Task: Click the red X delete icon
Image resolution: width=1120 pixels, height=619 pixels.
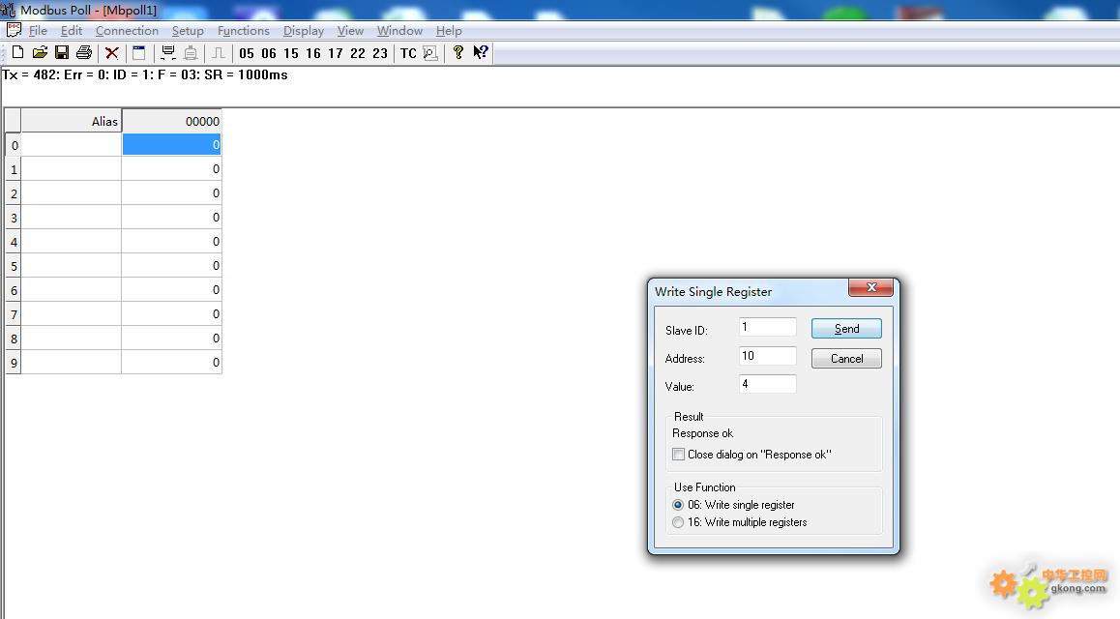Action: coord(112,53)
